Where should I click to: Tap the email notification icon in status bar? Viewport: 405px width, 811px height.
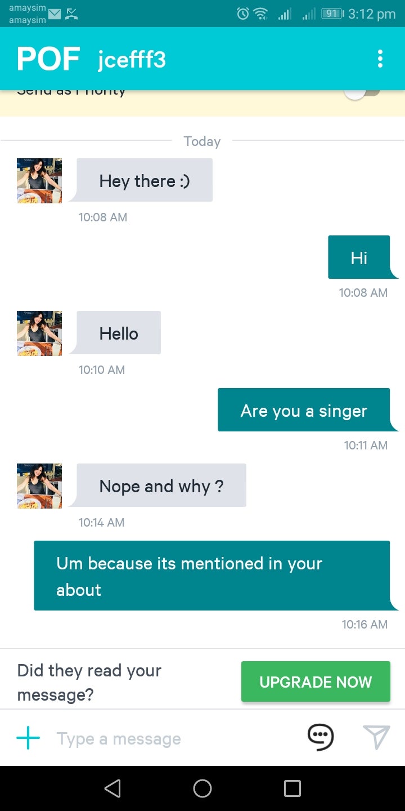pos(55,14)
